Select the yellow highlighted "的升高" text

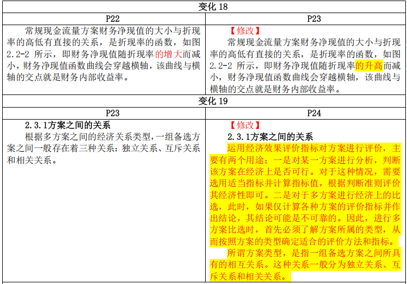(x=369, y=66)
